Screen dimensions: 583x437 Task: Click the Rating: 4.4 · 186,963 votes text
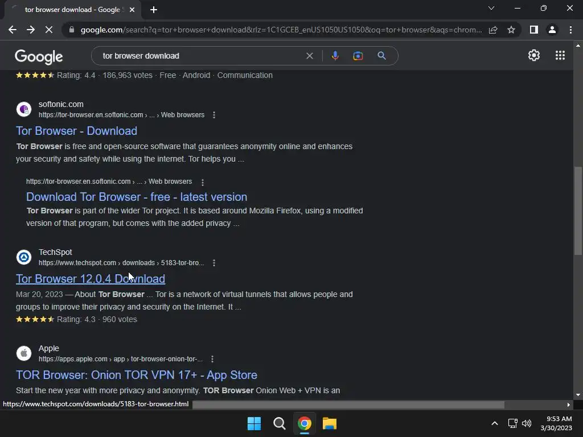coord(105,76)
